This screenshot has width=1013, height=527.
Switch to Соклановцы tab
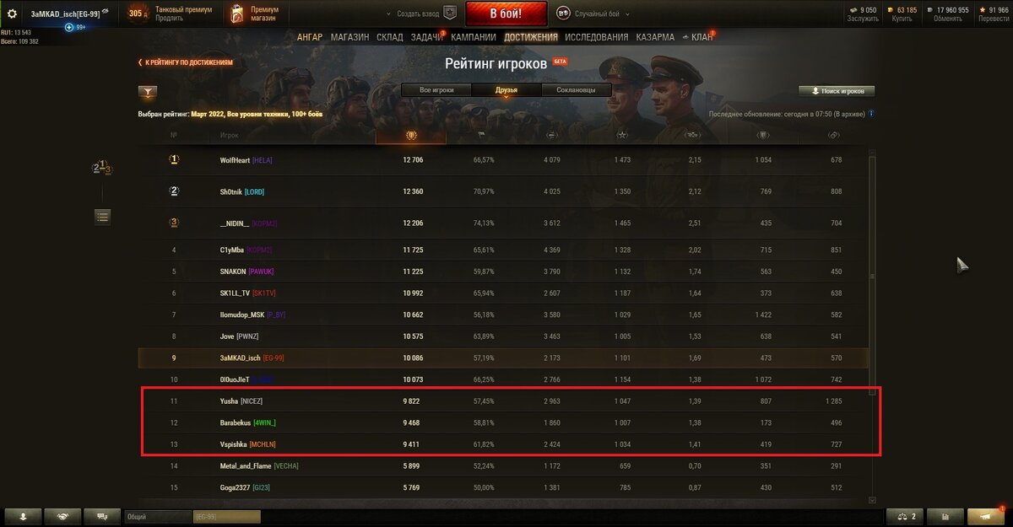(x=577, y=90)
